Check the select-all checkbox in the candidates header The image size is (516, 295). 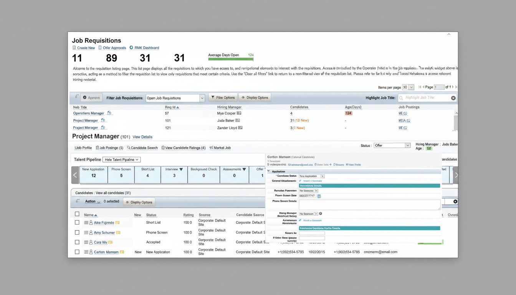click(x=77, y=214)
